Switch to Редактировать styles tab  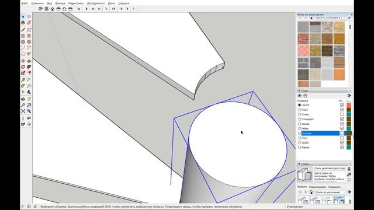point(317,187)
